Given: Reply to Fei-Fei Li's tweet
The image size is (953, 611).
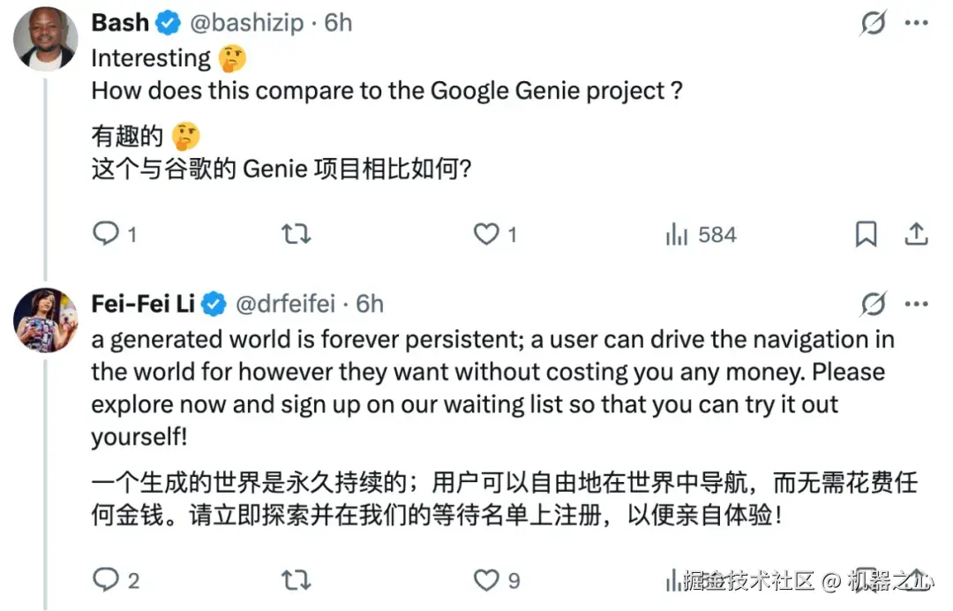Looking at the screenshot, I should coord(116,580).
